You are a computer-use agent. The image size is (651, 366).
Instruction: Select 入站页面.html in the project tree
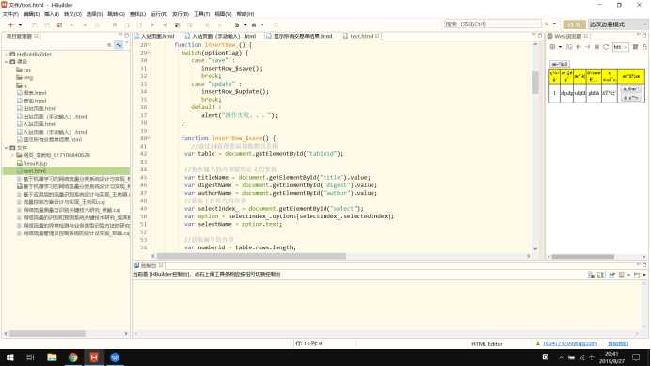37,124
